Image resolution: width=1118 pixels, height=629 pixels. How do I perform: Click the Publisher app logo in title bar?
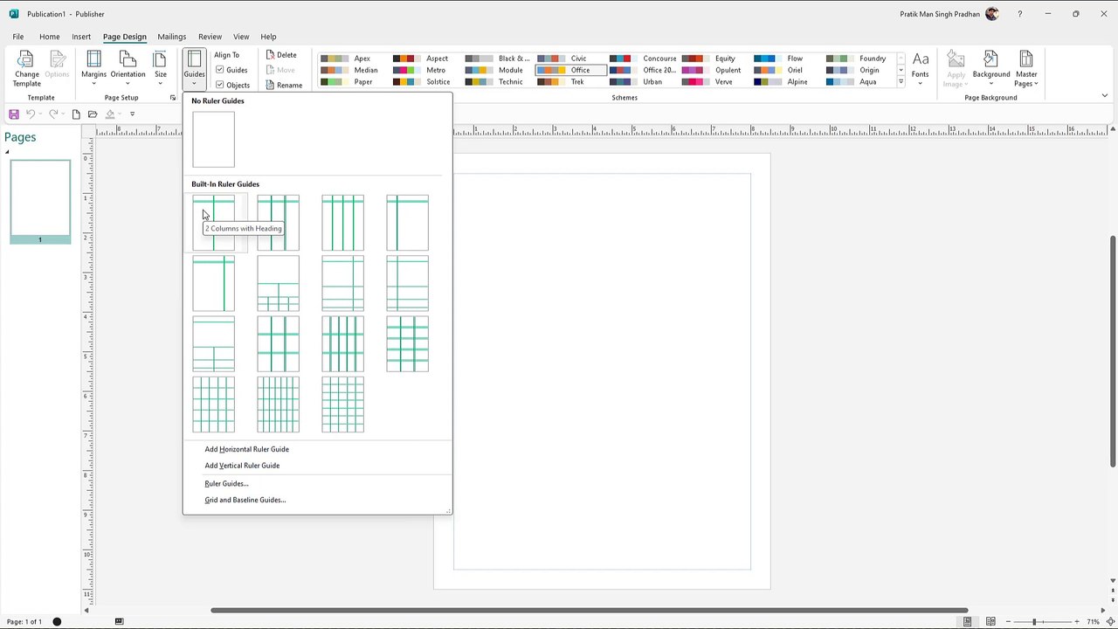click(14, 14)
